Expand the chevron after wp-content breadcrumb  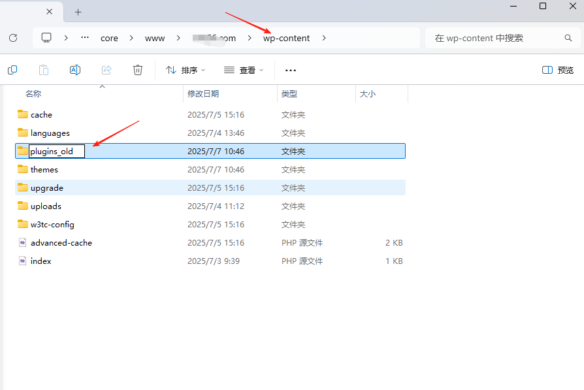click(x=324, y=38)
